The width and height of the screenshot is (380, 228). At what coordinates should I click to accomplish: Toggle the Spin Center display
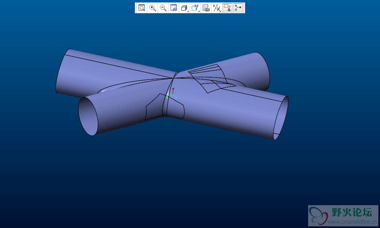pos(238,8)
